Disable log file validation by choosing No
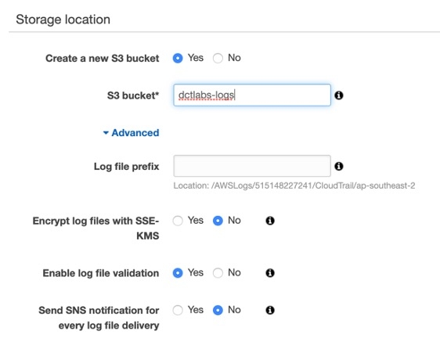 [218, 273]
